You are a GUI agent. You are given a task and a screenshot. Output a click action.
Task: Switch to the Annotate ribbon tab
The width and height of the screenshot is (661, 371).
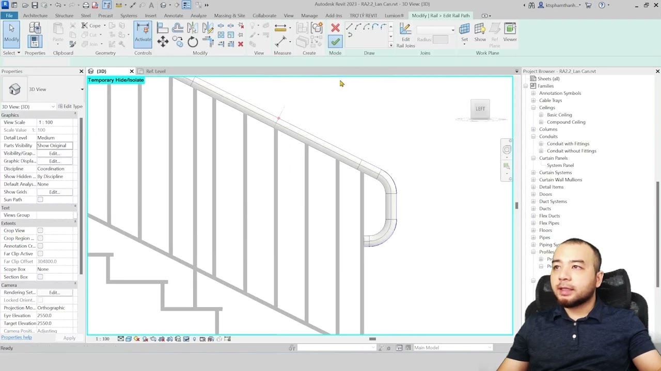click(174, 15)
